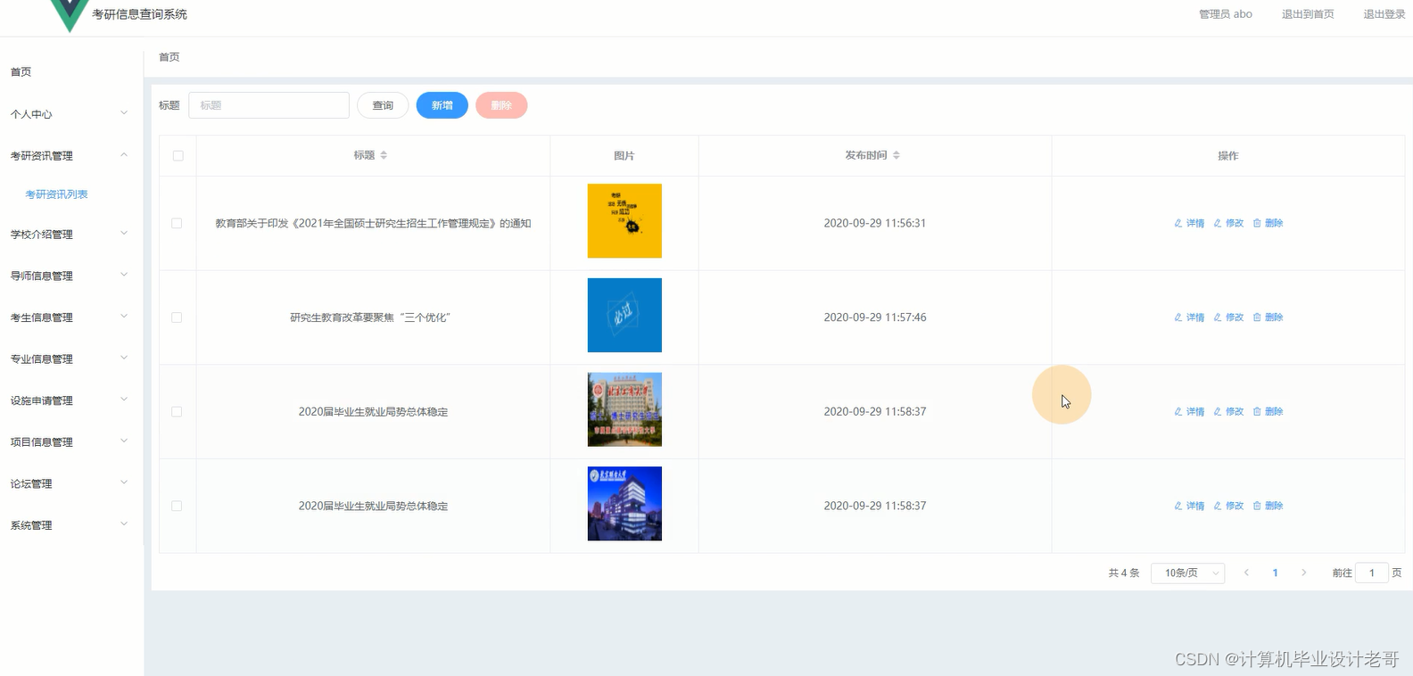Click the page jump number input
Viewport: 1413px width, 676px height.
click(x=1372, y=573)
